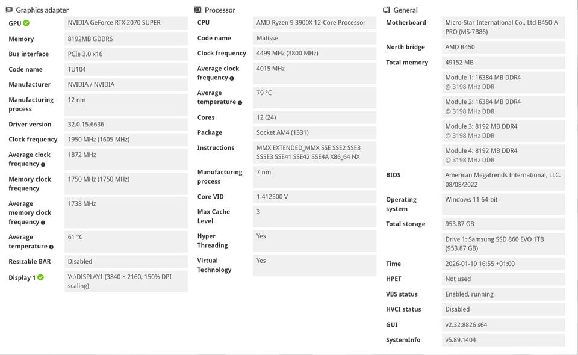Click info icon beside GPU average temperature
The height and width of the screenshot is (355, 578).
pyautogui.click(x=51, y=247)
